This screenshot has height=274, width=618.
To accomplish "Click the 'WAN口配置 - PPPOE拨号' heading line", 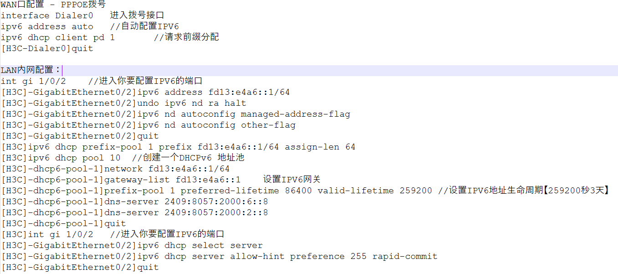I will (x=53, y=5).
